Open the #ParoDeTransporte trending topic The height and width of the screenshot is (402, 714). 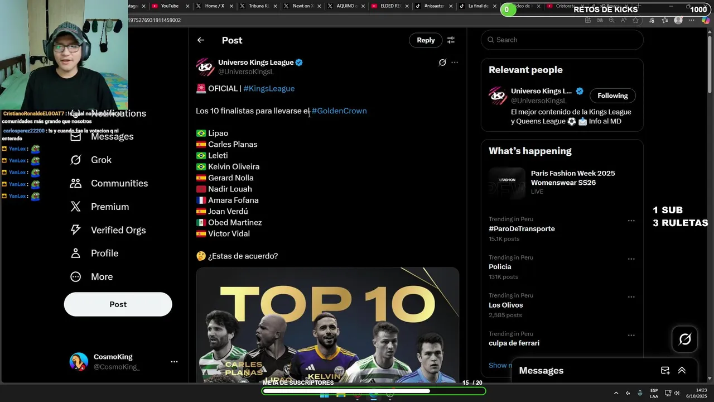pyautogui.click(x=522, y=229)
